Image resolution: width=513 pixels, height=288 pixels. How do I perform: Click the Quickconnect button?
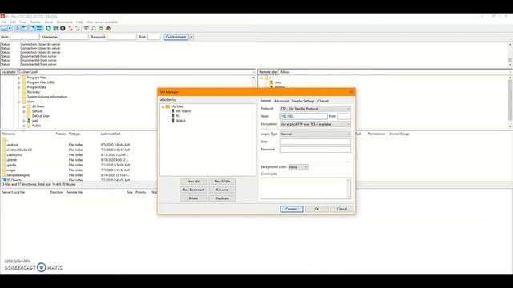point(176,38)
